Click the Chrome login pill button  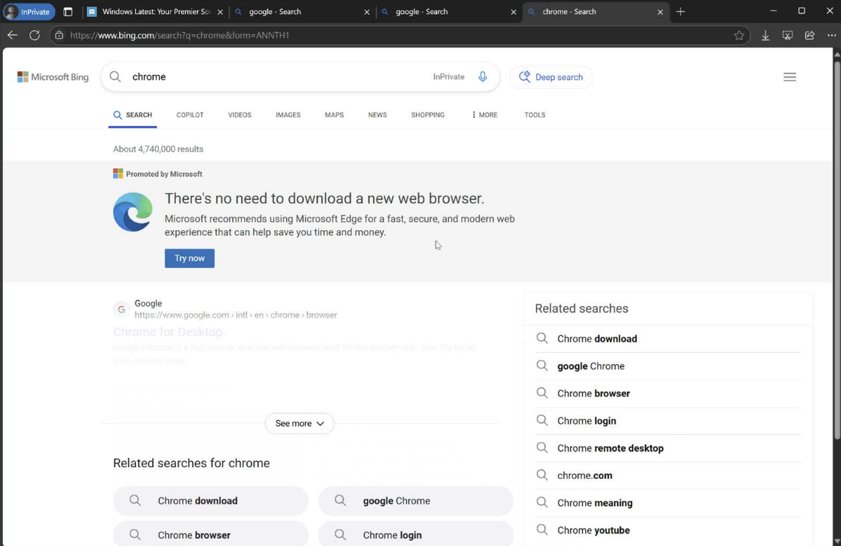416,535
